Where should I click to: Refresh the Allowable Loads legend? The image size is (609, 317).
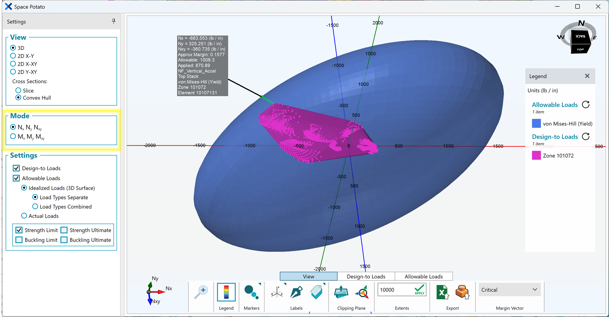click(x=586, y=105)
